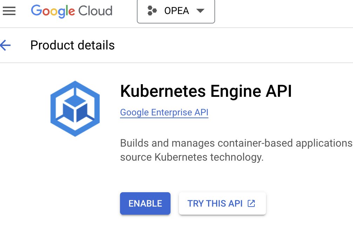The image size is (353, 235).
Task: Click the Kubernetes Engine hexagon logo
Action: (x=75, y=109)
